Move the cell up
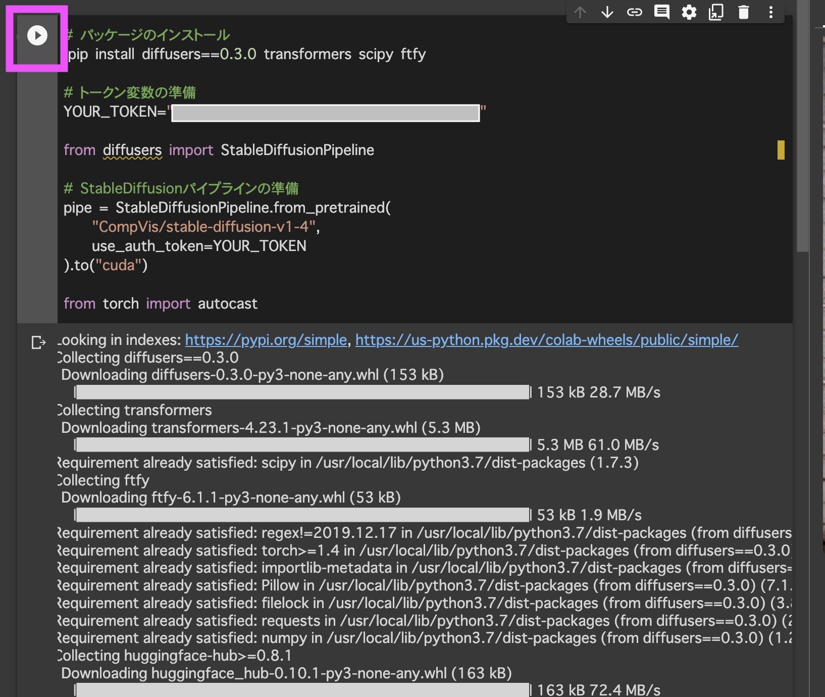Screen dimensions: 825x697 tap(580, 12)
